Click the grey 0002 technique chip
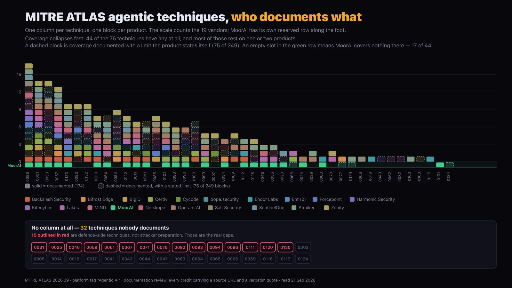This screenshot has height=288, width=512. (x=303, y=247)
